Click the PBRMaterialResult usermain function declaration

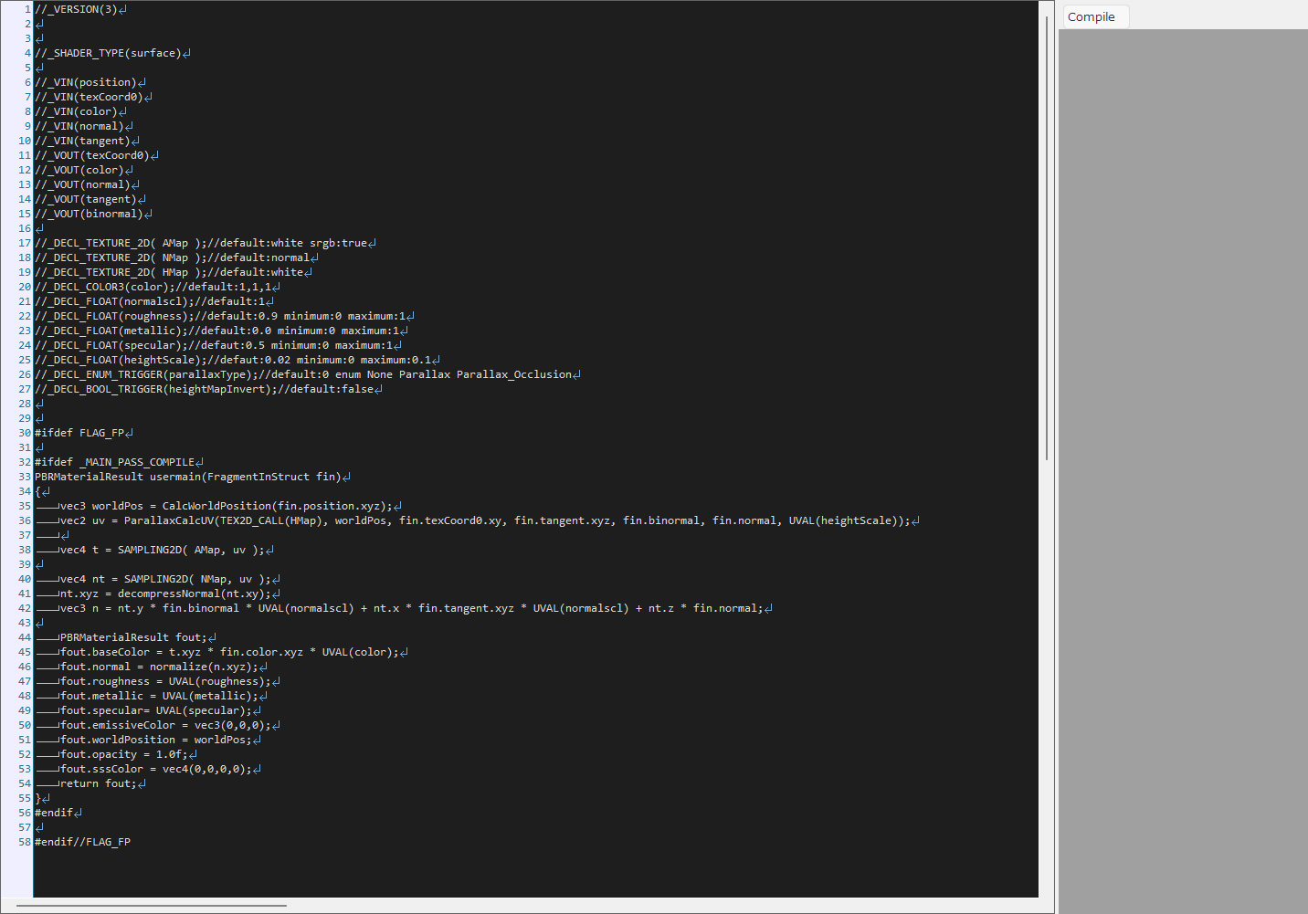coord(187,477)
